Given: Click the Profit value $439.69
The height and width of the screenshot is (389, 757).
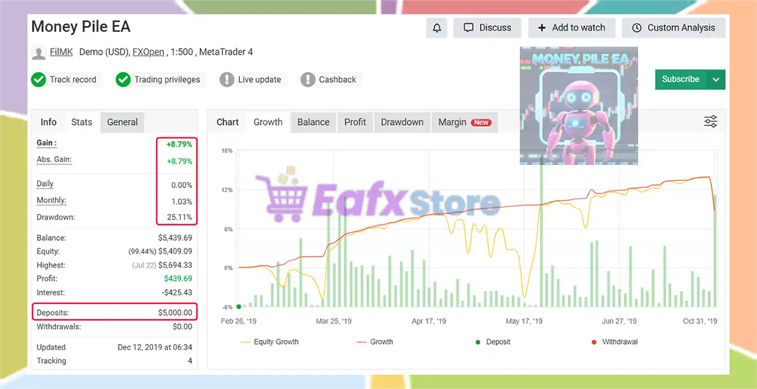Looking at the screenshot, I should 179,278.
